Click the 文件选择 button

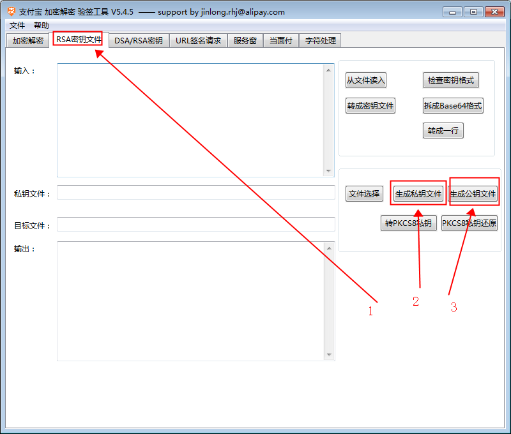tap(364, 194)
